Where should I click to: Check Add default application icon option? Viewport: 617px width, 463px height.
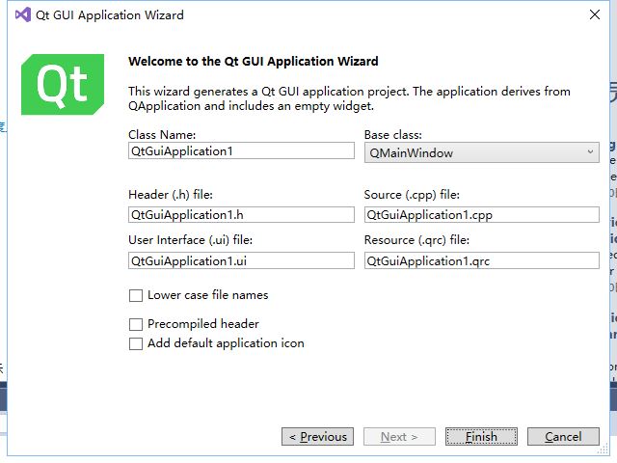click(x=136, y=343)
